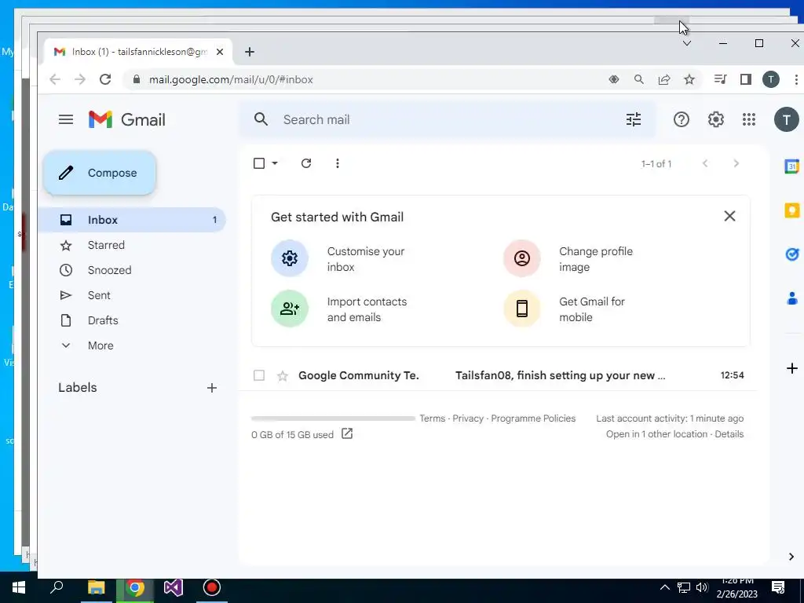Reload the page in Chrome toolbar

pos(105,79)
